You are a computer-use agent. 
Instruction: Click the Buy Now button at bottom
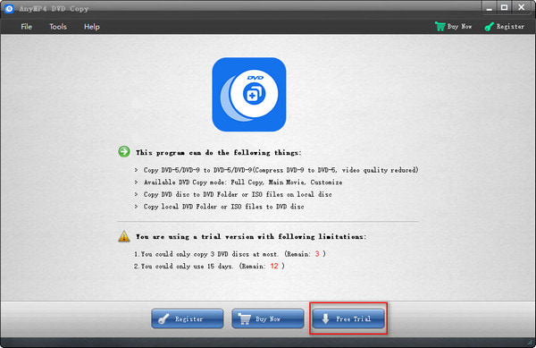pos(268,318)
